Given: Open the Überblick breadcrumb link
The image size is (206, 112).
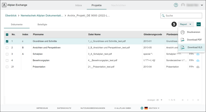Looking at the screenshot, I should tap(11, 16).
